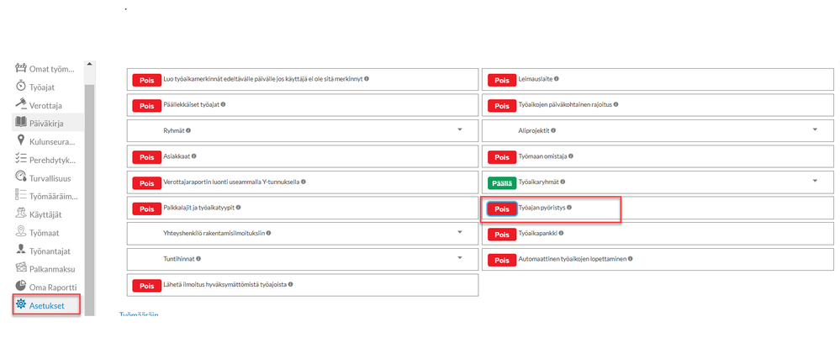Click the Palkanmaksu calculator icon
This screenshot has height=359, width=840.
coord(22,267)
